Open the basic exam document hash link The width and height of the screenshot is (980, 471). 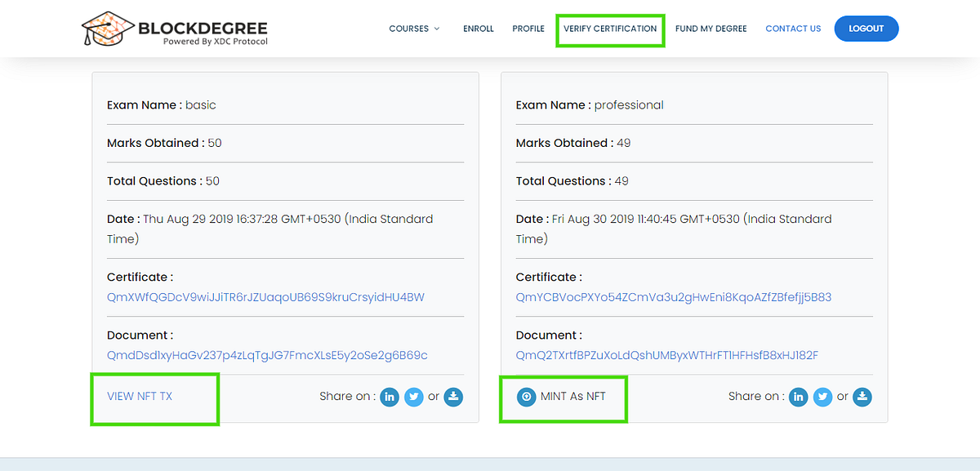point(268,355)
